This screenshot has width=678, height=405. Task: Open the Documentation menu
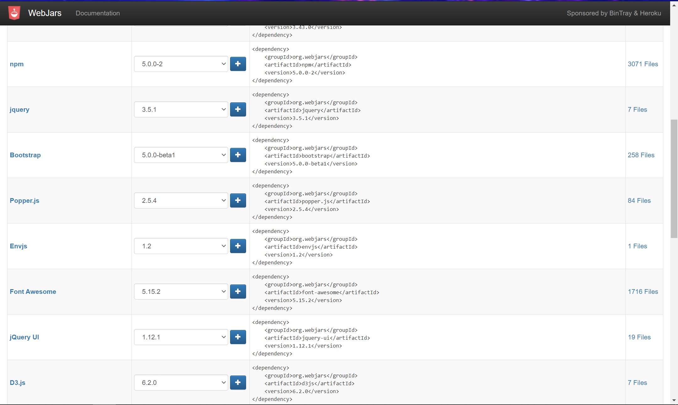point(98,13)
